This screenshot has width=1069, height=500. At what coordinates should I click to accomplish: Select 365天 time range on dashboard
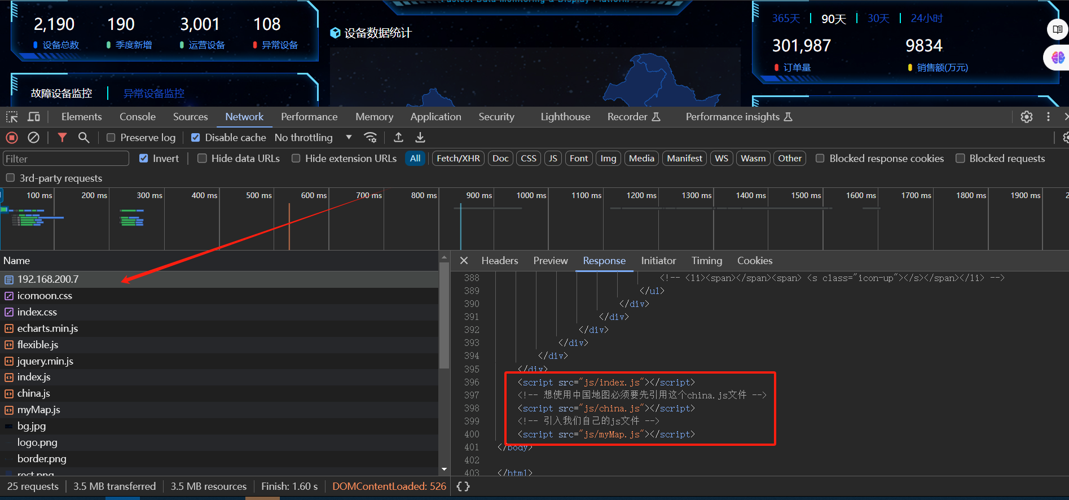(x=786, y=19)
